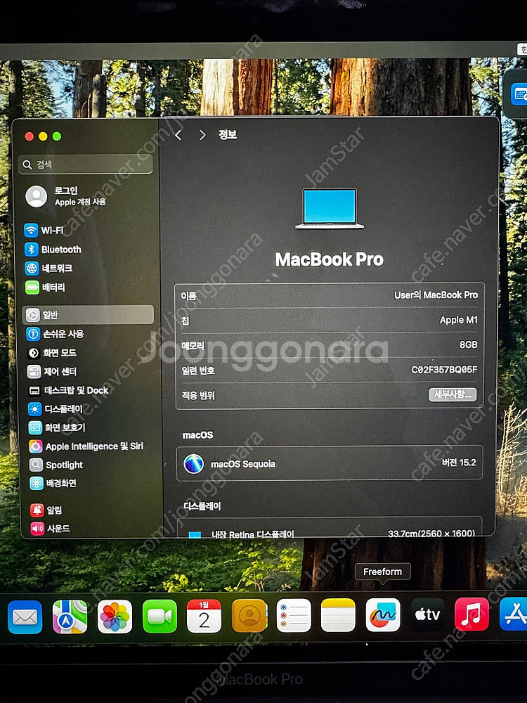Launch FaceTime from the Dock

[160, 617]
